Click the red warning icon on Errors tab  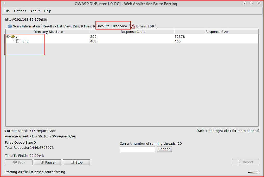click(x=133, y=26)
